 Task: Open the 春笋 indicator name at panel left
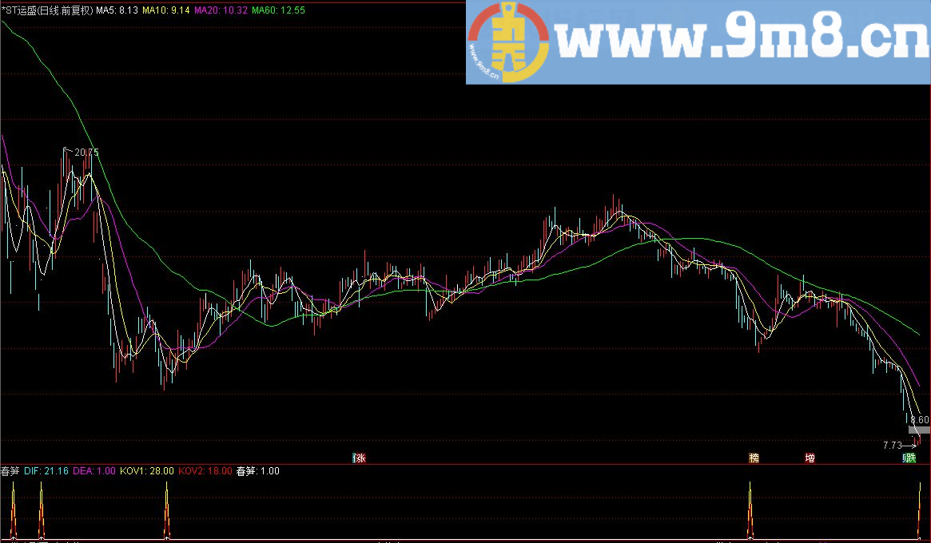pos(10,471)
